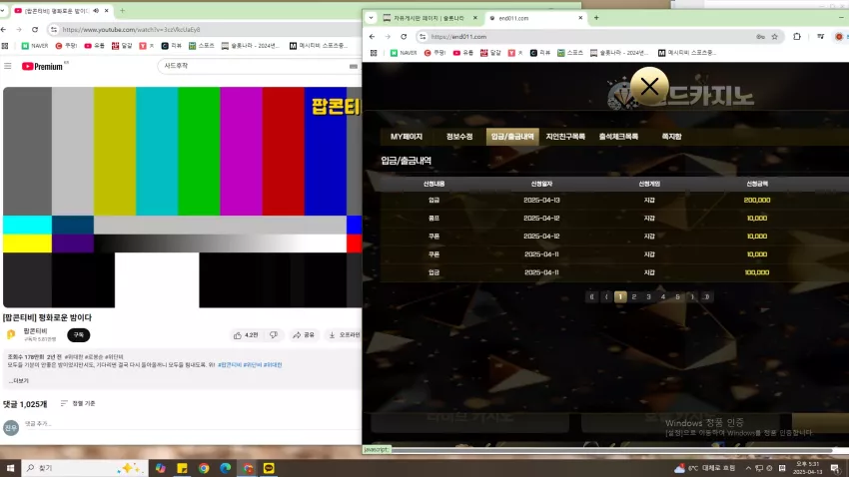This screenshot has height=477, width=849.
Task: Open 슬롯나라 bookmark in casino window
Action: pyautogui.click(x=619, y=53)
